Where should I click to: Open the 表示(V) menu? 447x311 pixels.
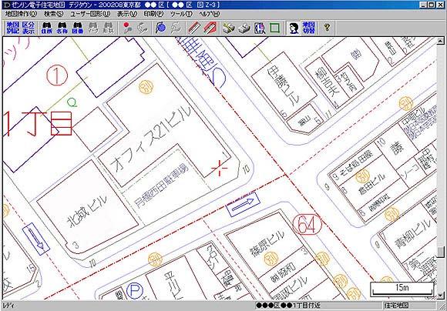(x=127, y=14)
